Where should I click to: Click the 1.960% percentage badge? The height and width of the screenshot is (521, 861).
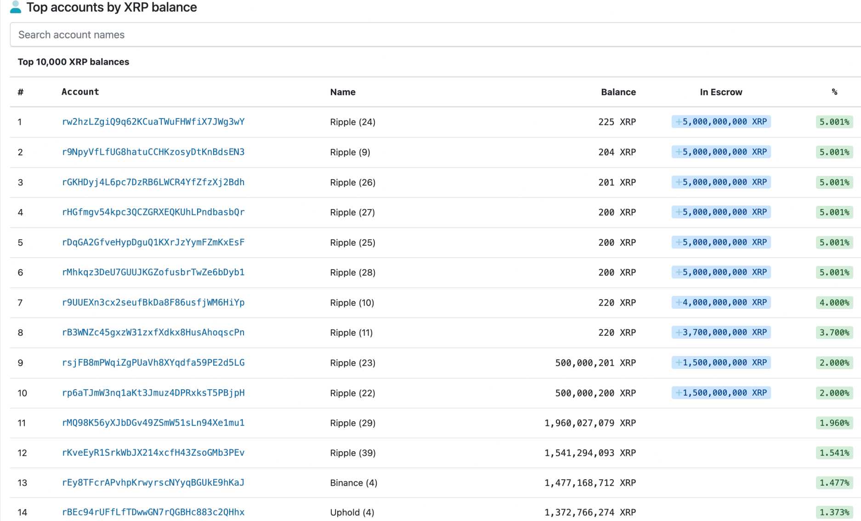[x=834, y=423]
